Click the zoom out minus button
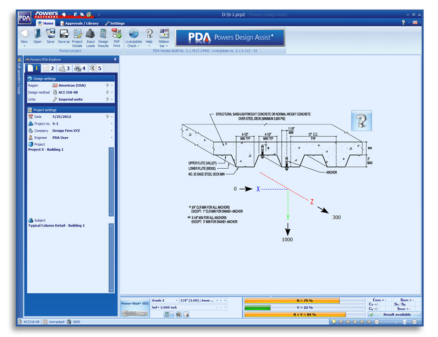Viewport: 438px width, 337px height. tap(377, 322)
